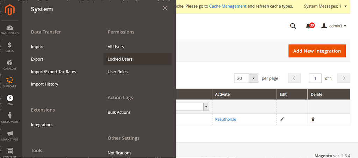Open the Catalog sidebar section
This screenshot has height=158, width=358.
point(10,65)
